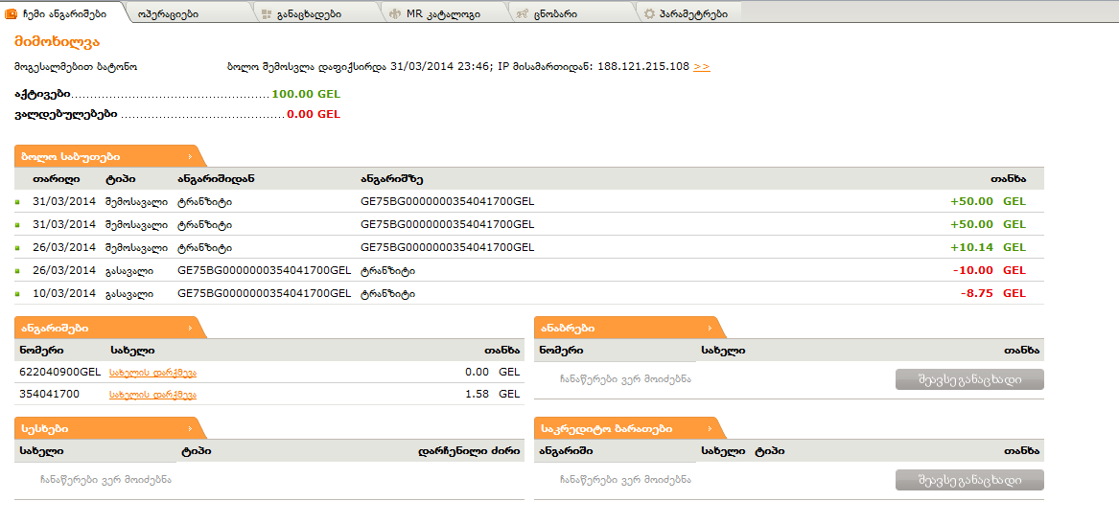Click the ბოლო საბუთები header title

[70, 156]
